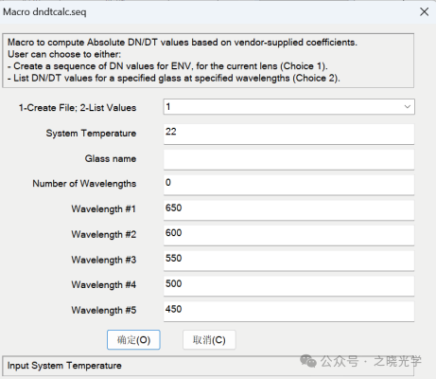
Task: Click the Number of Wavelengths label
Action: click(x=84, y=184)
